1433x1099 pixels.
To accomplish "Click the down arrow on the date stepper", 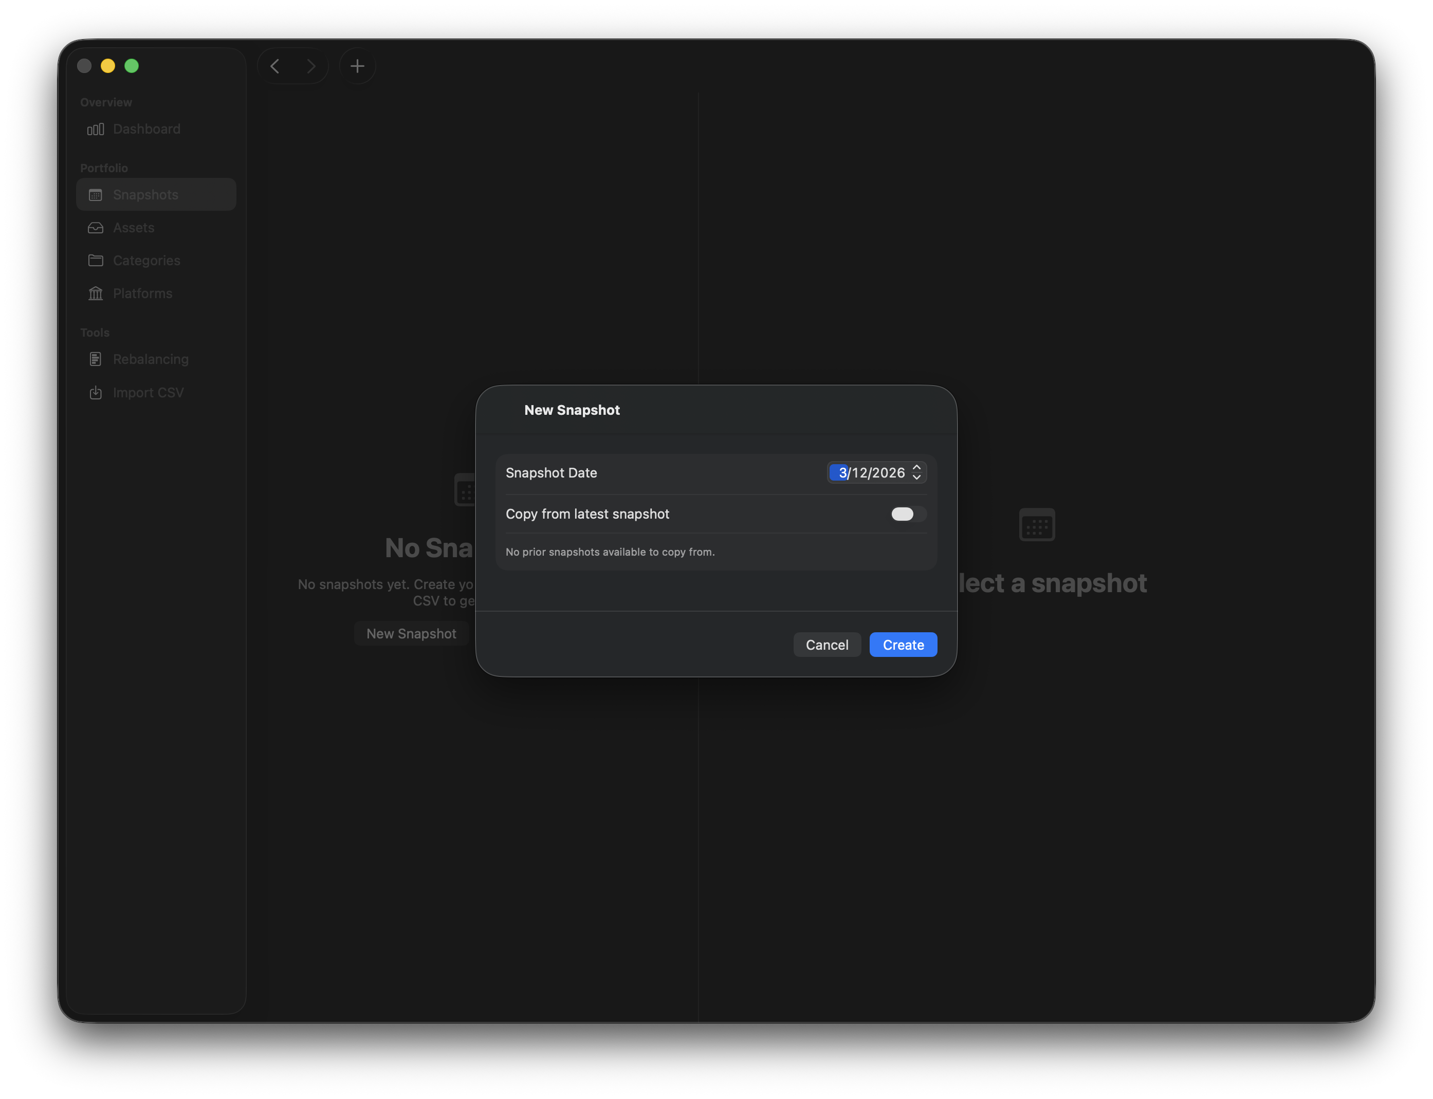I will [917, 477].
